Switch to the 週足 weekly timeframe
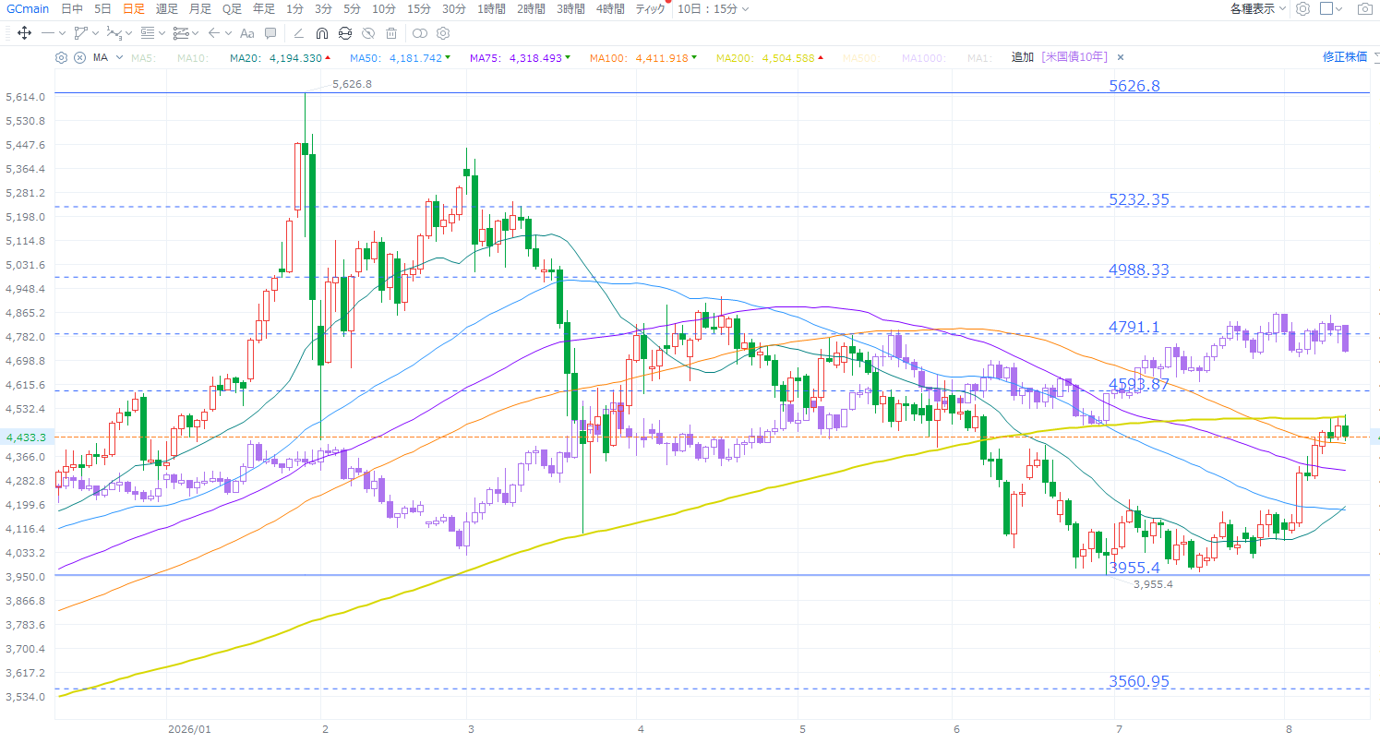1380x743 pixels. 167,8
